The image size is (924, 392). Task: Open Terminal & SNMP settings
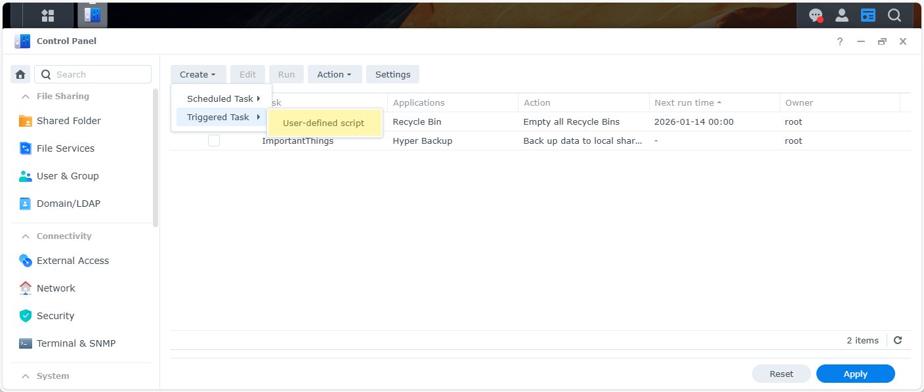75,343
